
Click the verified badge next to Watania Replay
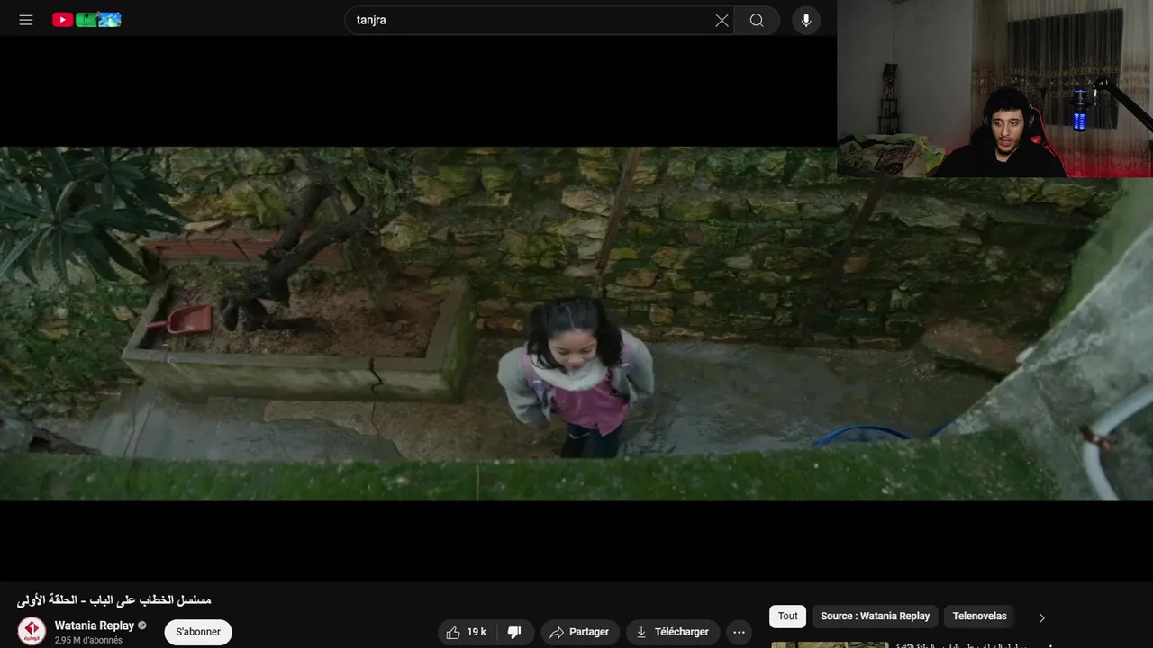(142, 625)
